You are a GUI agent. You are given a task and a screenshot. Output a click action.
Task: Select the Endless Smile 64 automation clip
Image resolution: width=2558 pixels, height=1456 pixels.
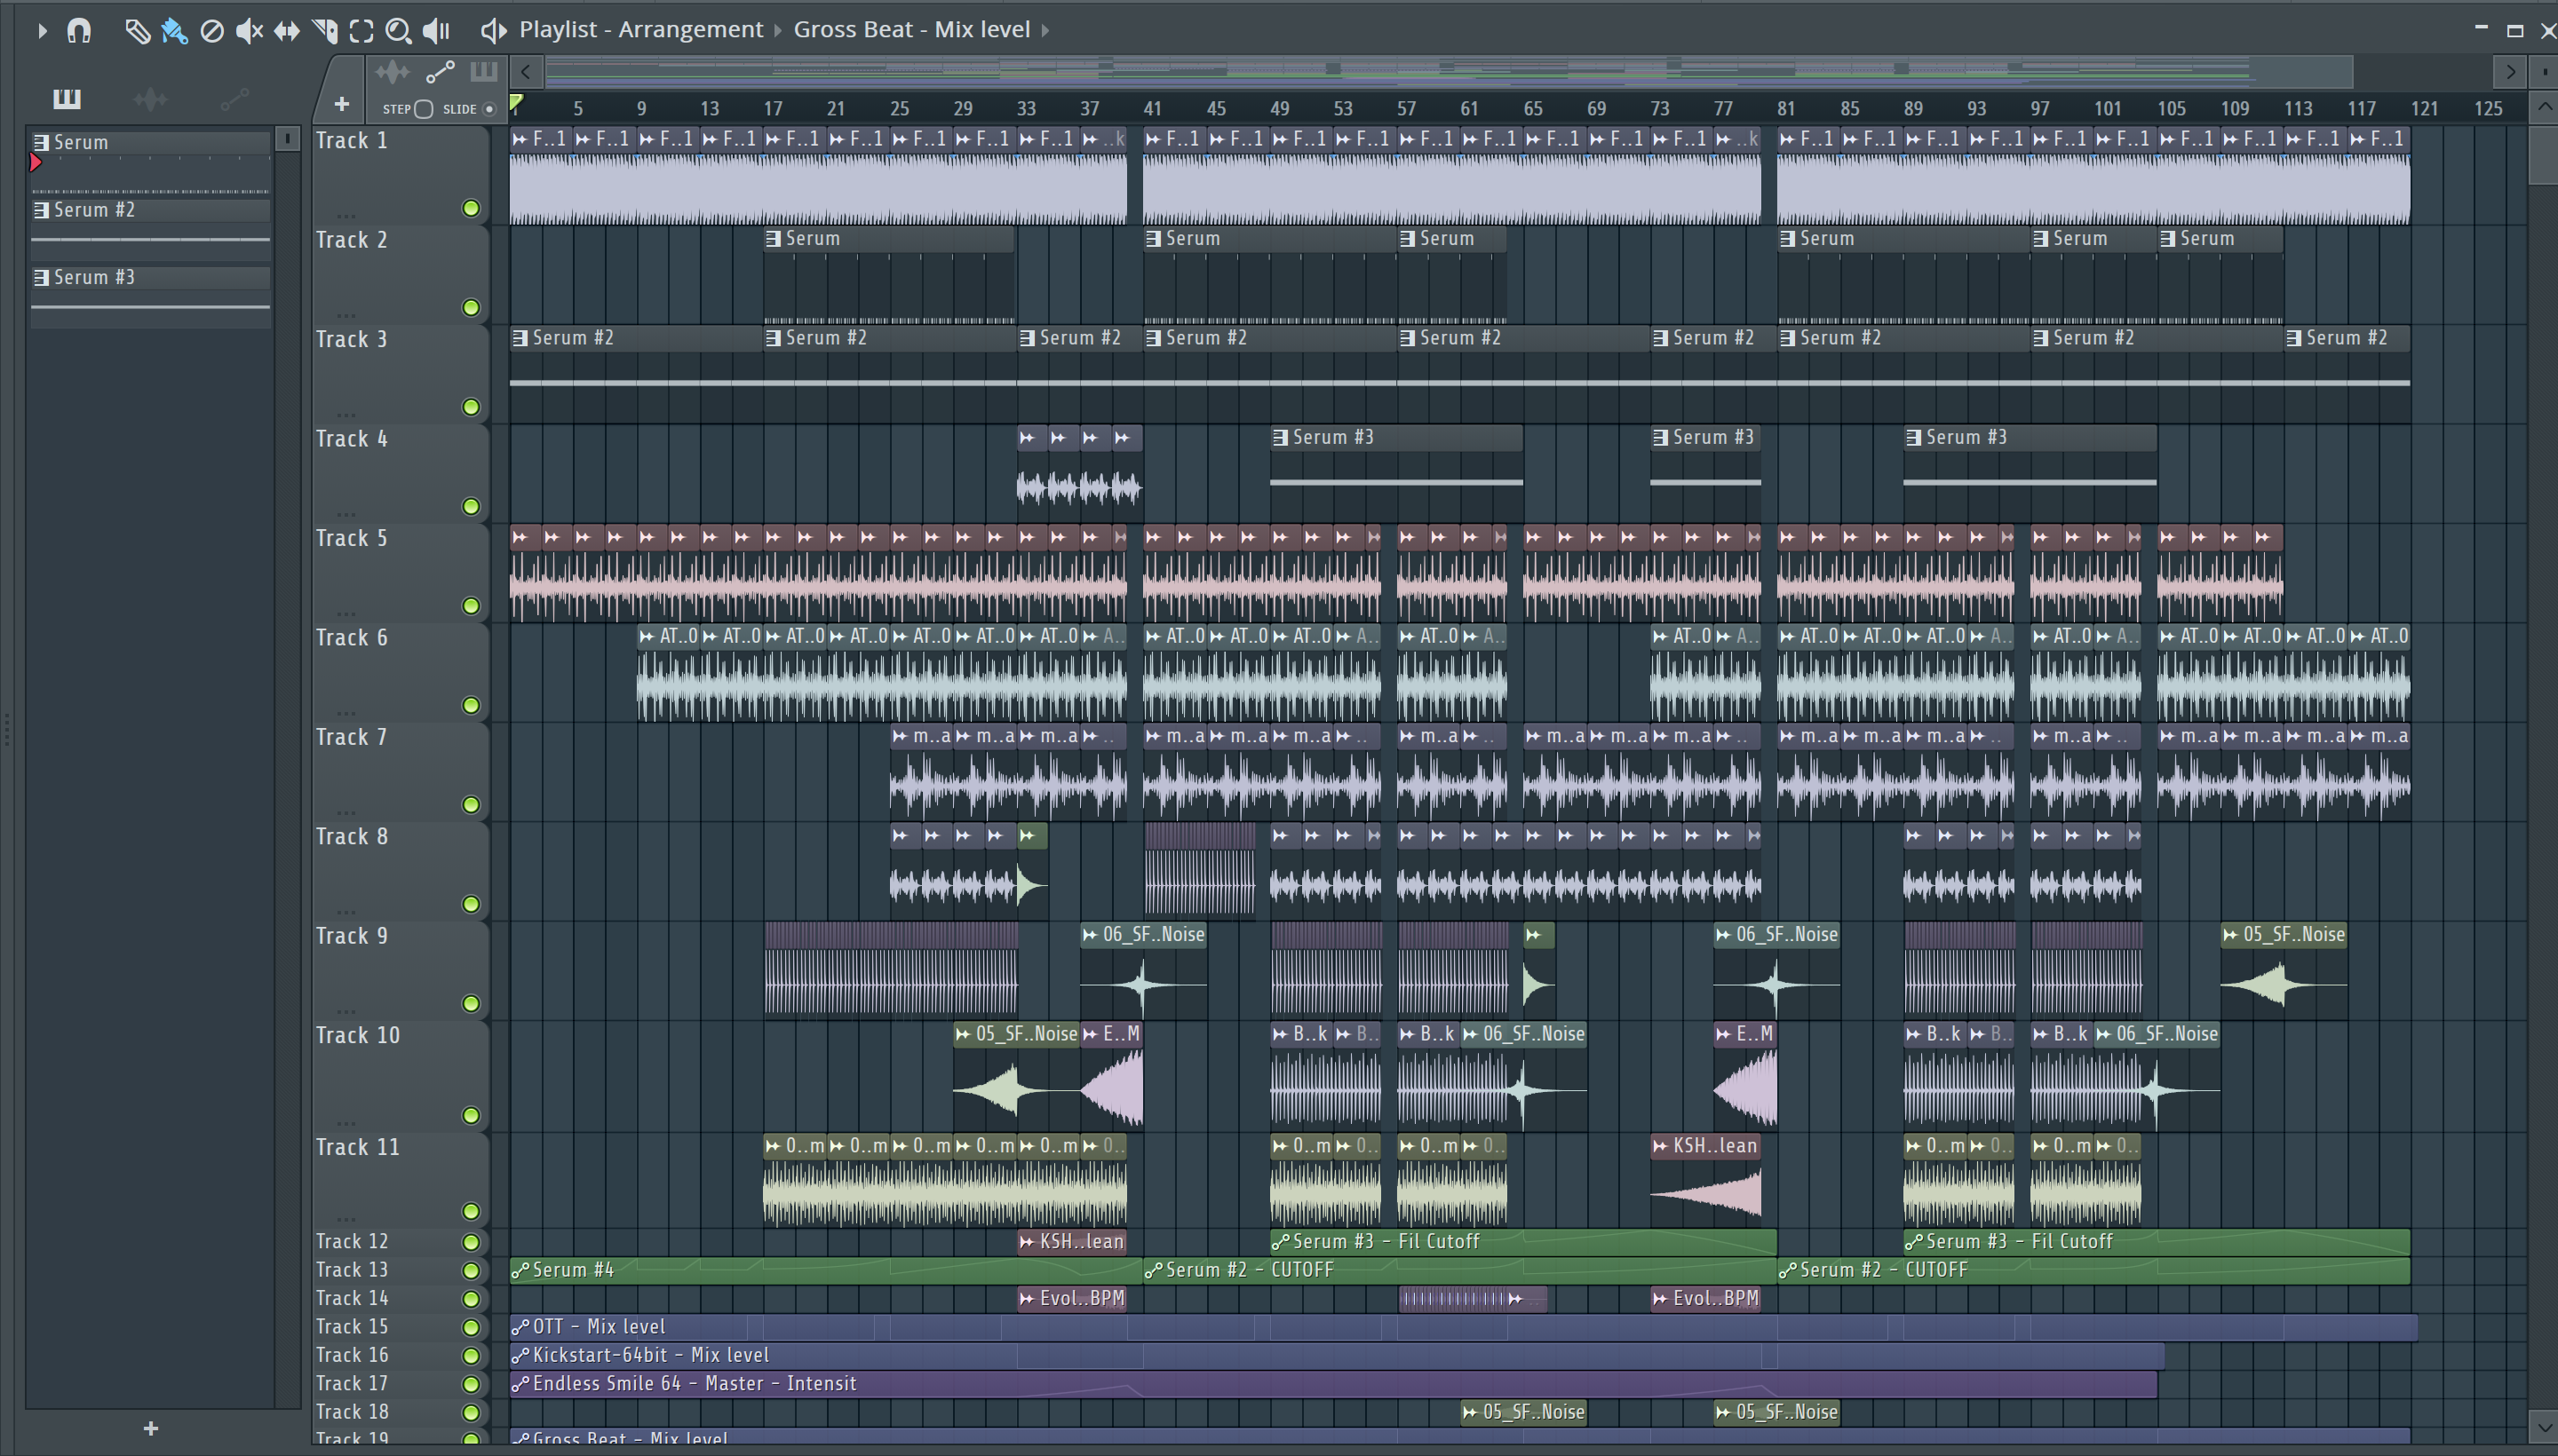tap(1332, 1384)
